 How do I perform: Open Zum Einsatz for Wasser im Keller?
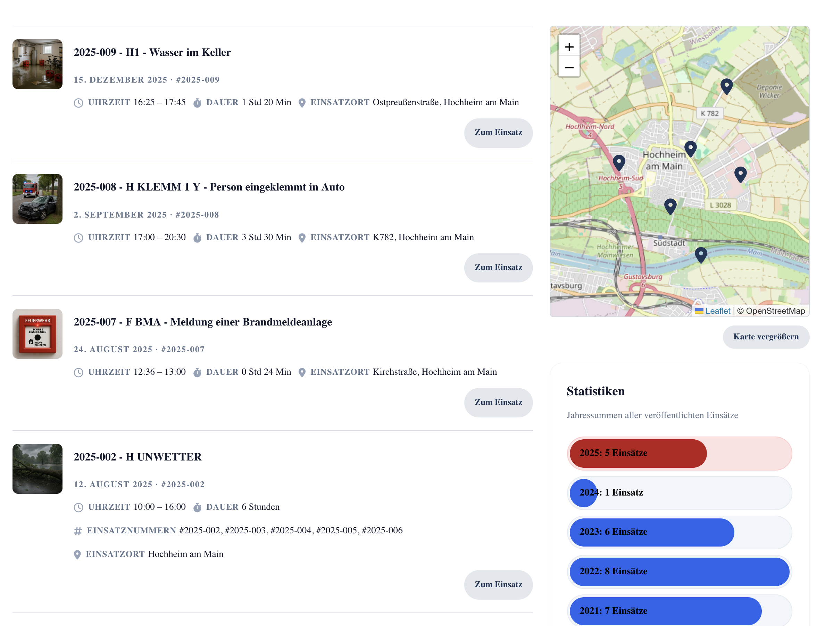pos(498,132)
